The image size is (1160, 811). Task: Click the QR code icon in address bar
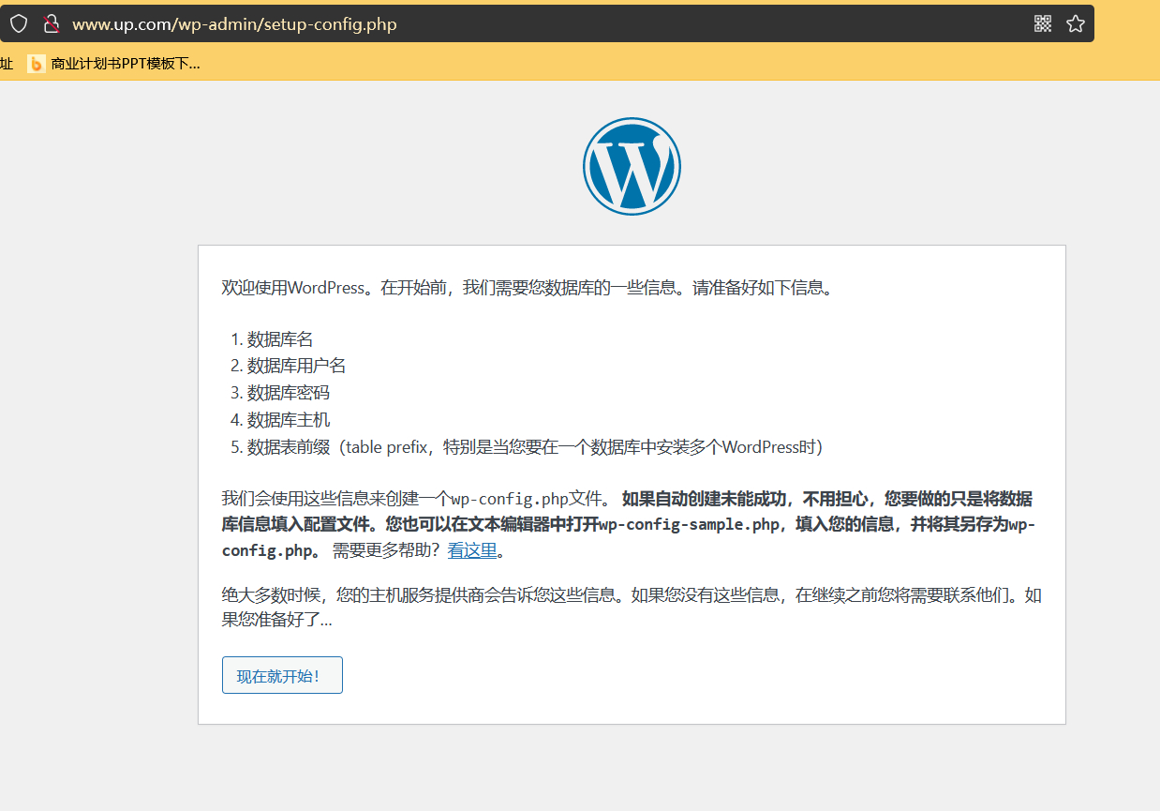[x=1043, y=23]
